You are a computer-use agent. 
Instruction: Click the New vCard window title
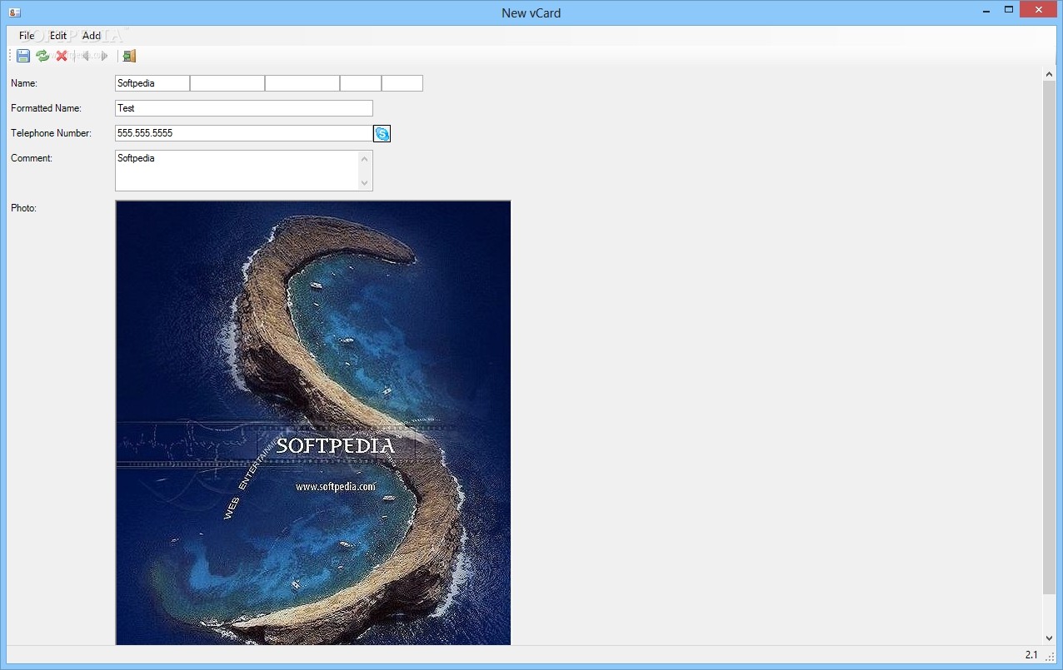[531, 12]
